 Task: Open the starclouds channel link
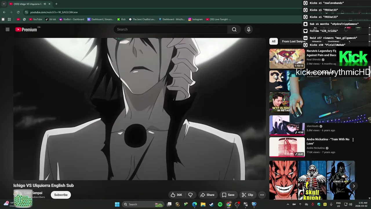click(312, 126)
